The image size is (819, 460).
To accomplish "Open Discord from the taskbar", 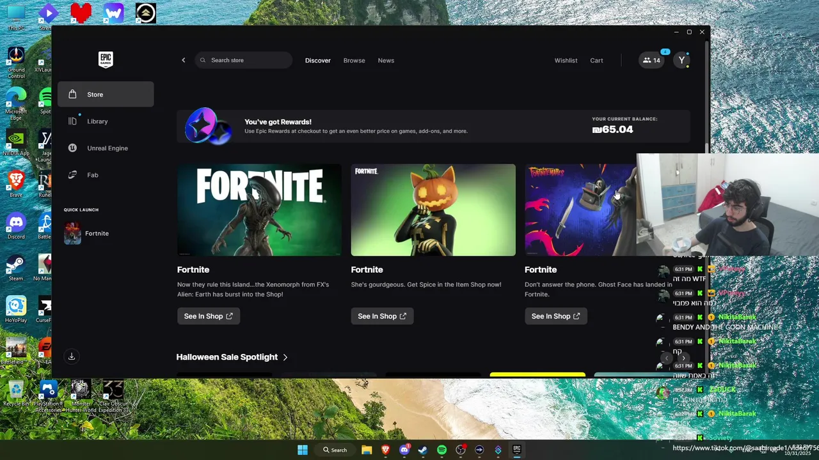I will click(x=404, y=450).
